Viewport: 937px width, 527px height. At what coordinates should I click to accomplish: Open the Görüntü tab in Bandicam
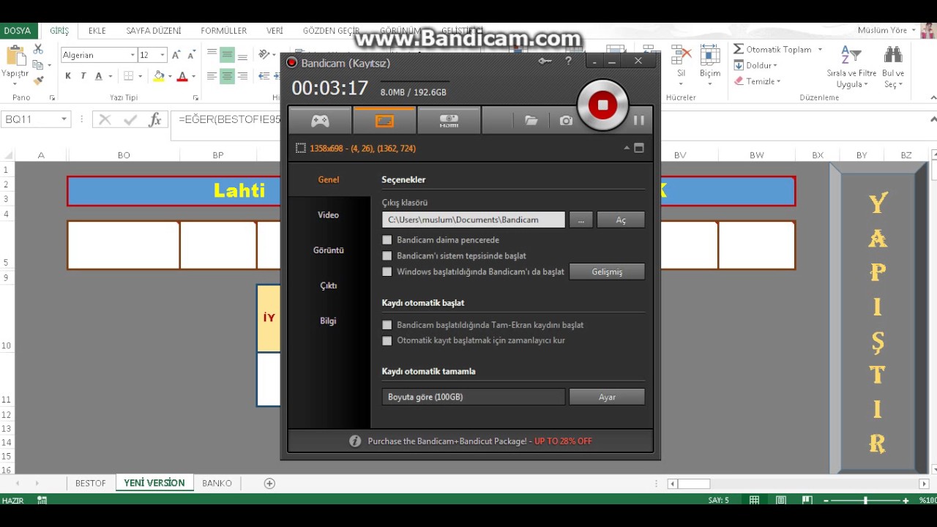pos(329,250)
